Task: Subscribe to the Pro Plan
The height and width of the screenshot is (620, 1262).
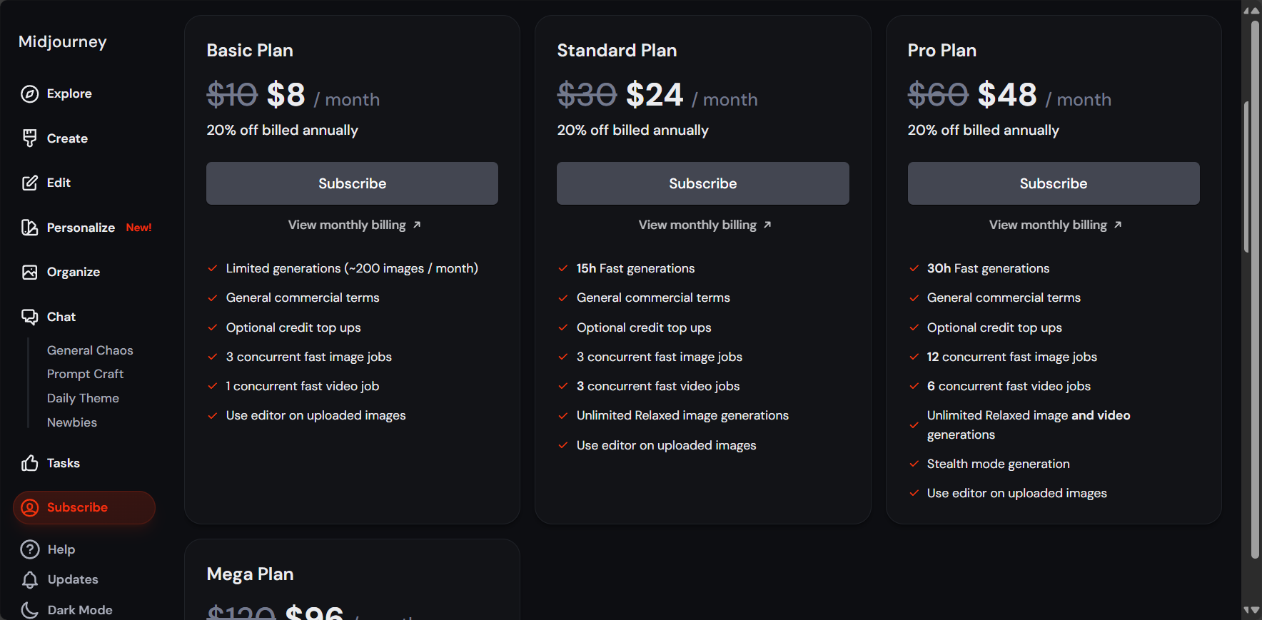Action: 1054,183
